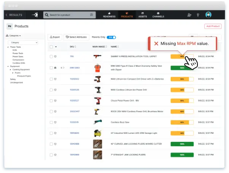Check the Chuck Pistol Power Drill row

51,101
